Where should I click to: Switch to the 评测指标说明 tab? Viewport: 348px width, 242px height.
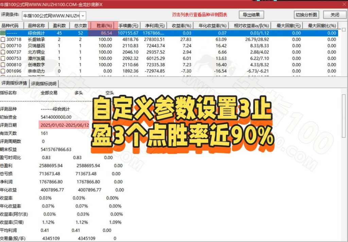pyautogui.click(x=44, y=84)
